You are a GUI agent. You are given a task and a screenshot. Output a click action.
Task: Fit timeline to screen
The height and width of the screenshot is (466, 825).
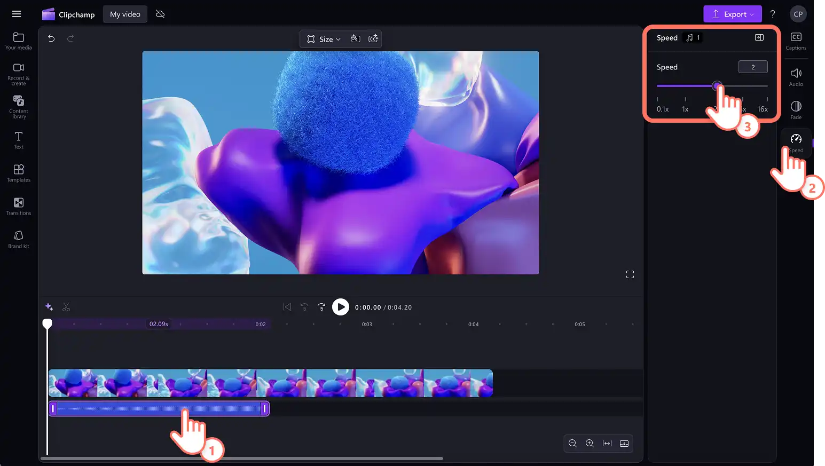[x=607, y=444]
